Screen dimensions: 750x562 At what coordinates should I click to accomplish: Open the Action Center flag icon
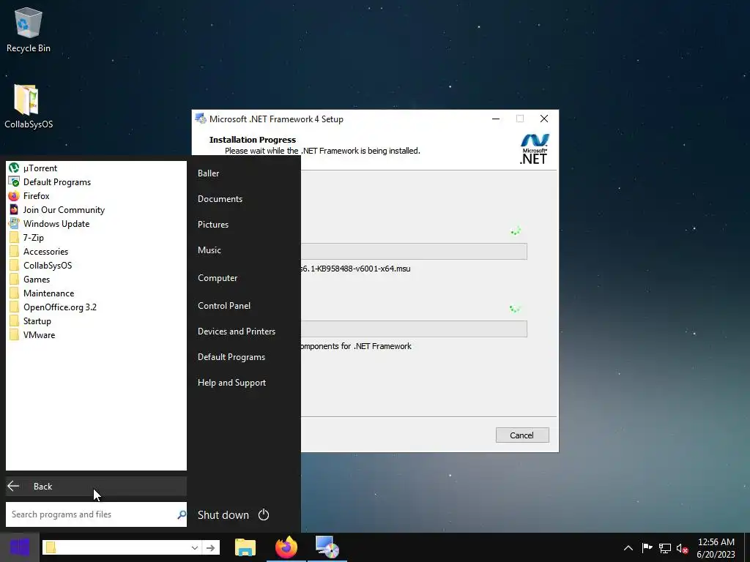(x=647, y=548)
